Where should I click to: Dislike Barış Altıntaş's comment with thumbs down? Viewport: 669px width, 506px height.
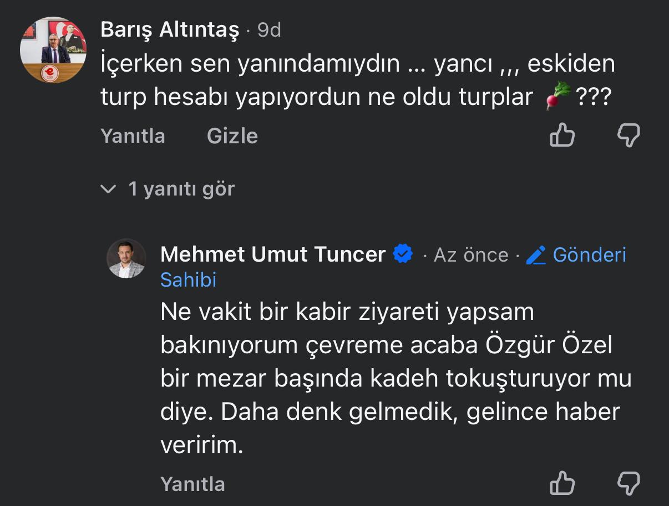pyautogui.click(x=629, y=135)
